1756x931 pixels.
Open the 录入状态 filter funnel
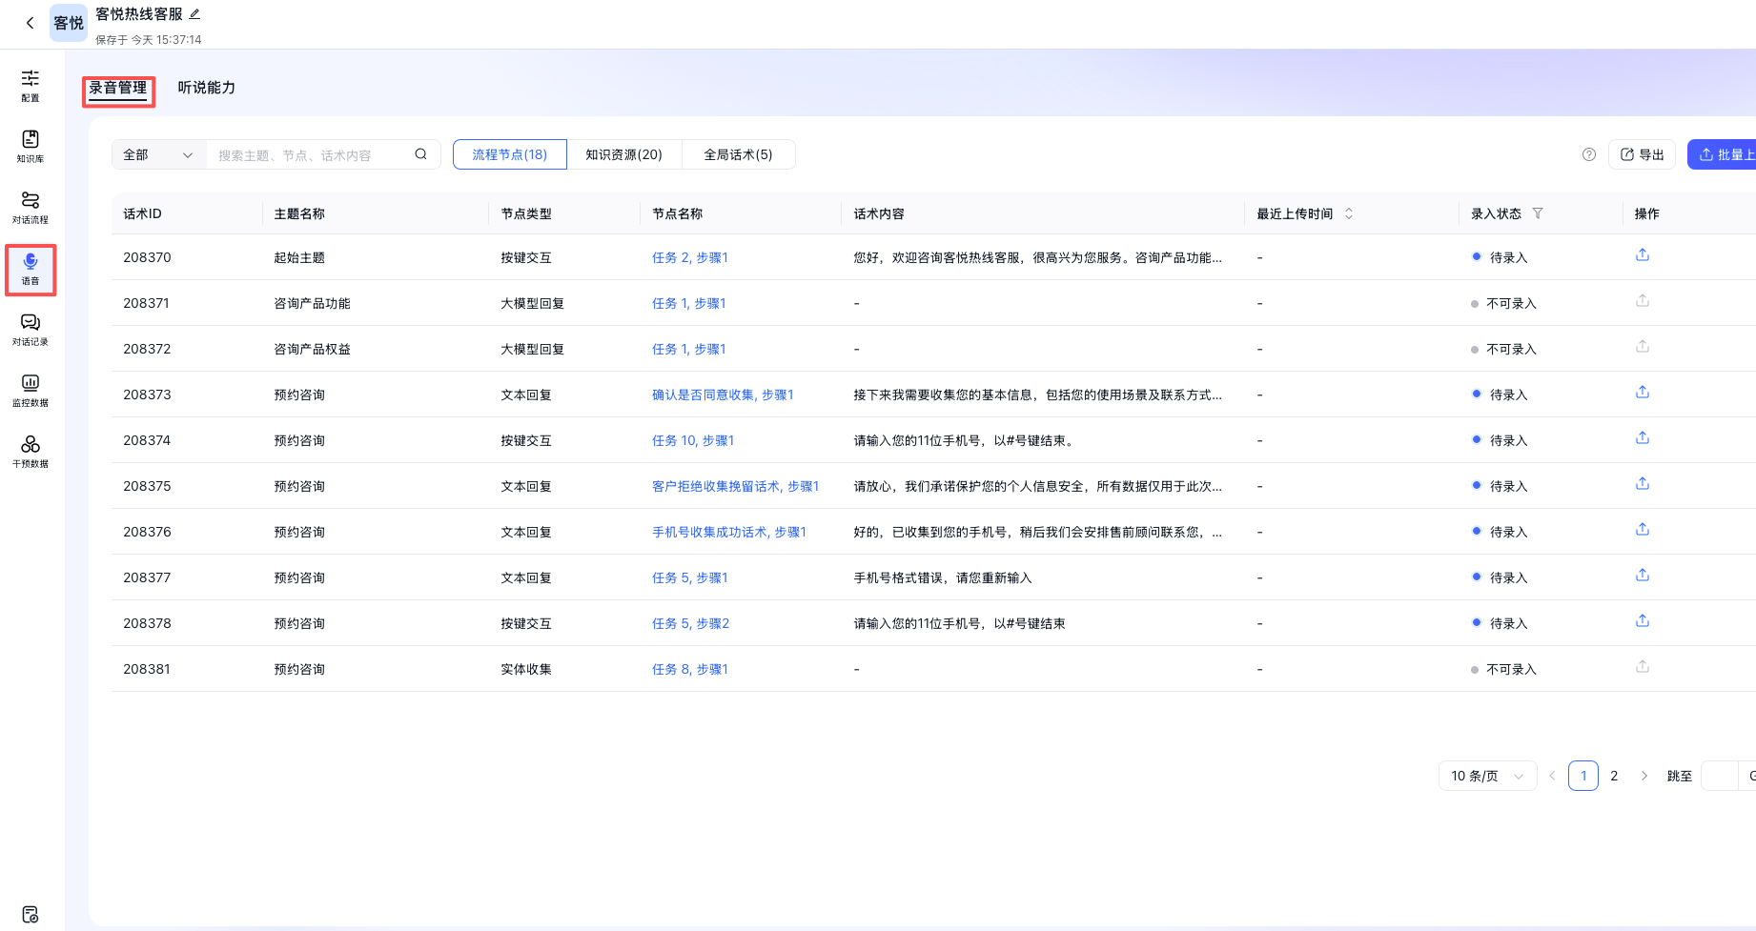[1539, 213]
